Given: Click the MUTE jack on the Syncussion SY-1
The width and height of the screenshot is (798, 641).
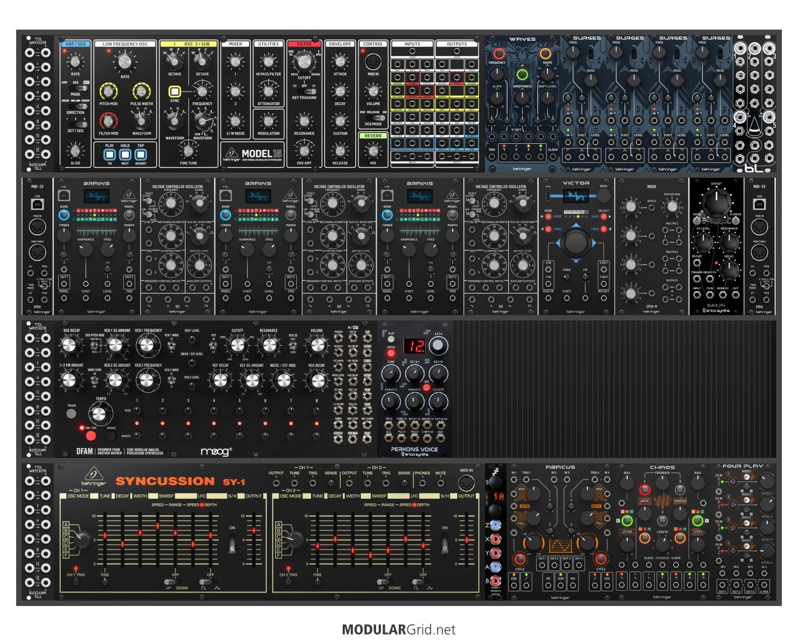Looking at the screenshot, I should (x=440, y=483).
